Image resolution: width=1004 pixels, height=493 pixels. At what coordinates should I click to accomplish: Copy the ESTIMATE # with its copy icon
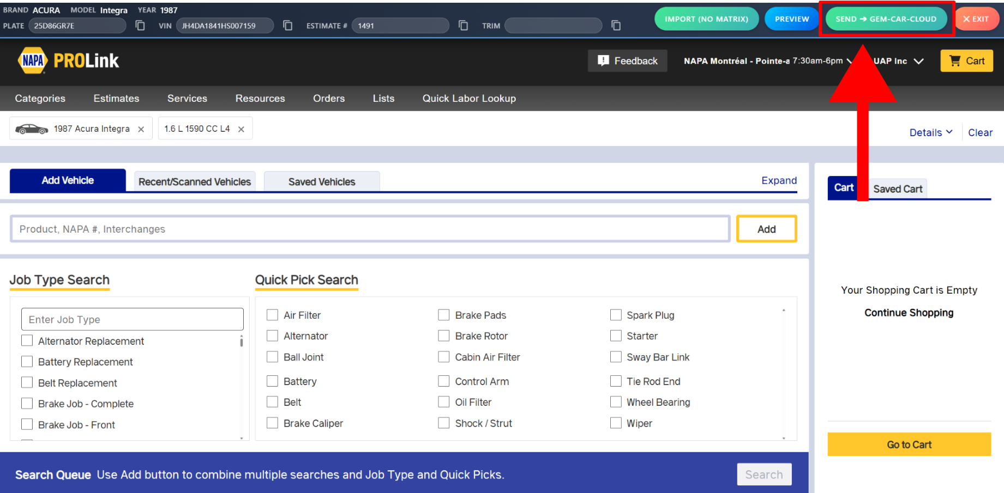[464, 26]
